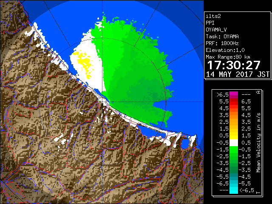
Task: Click the "<-6.5" legend label
Action: click(x=246, y=190)
